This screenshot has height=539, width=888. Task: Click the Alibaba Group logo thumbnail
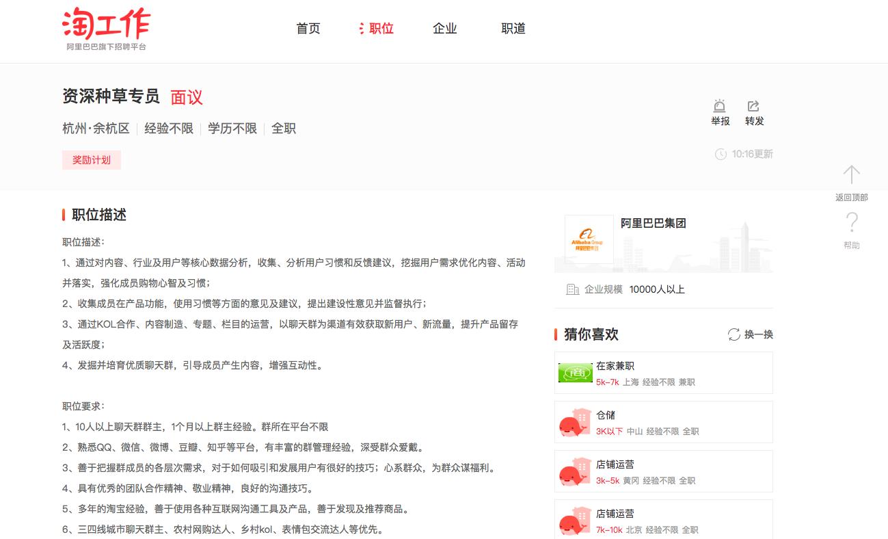(589, 239)
